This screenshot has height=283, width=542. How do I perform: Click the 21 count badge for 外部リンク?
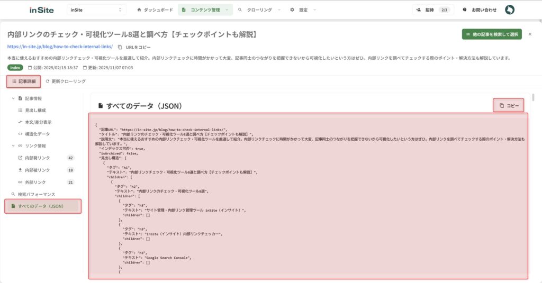(x=70, y=182)
